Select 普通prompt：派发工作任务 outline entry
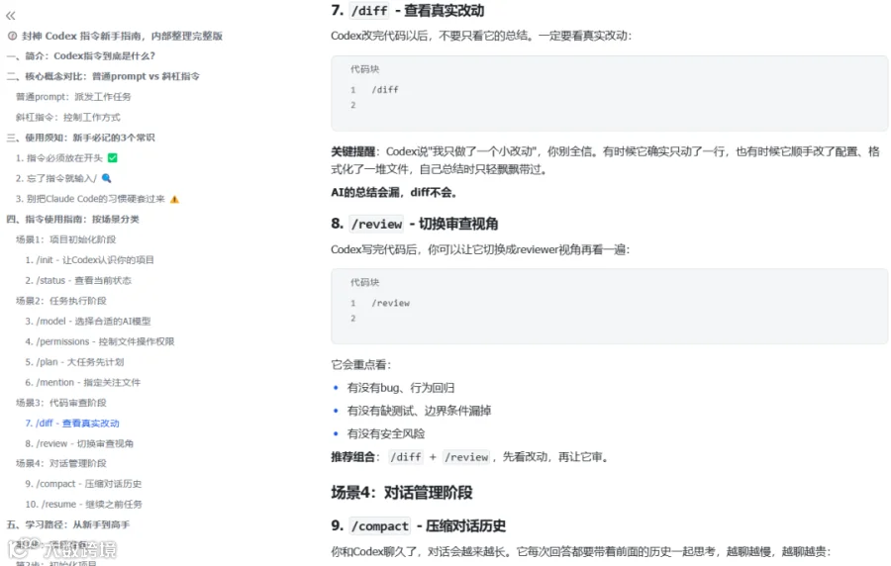Viewport: 891px width, 566px height. [x=73, y=97]
